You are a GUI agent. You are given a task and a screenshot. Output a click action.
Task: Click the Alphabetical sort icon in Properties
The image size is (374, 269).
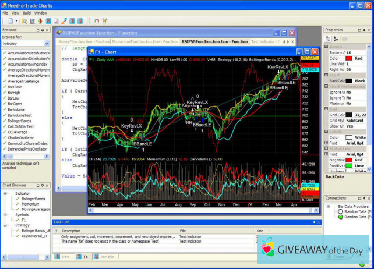[336, 39]
